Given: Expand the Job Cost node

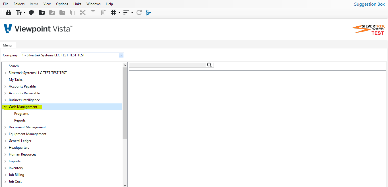Looking at the screenshot, I should click(5, 182).
